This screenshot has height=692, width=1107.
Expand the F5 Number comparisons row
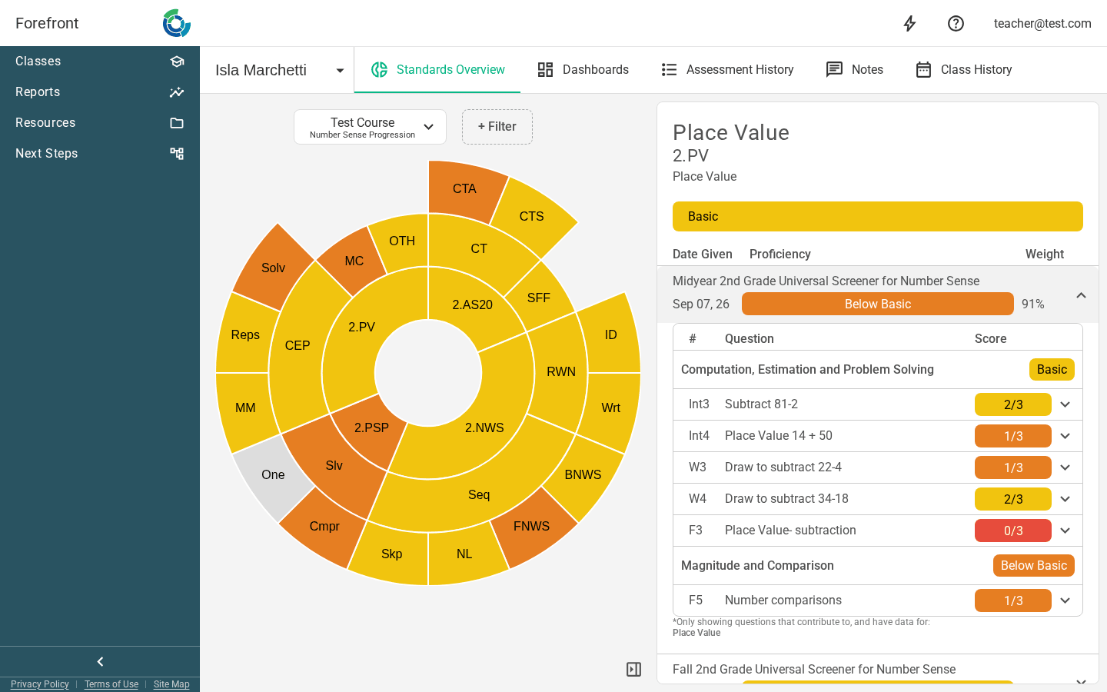pyautogui.click(x=1065, y=601)
